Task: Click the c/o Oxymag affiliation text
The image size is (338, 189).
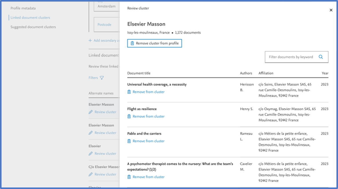Action: (287, 114)
